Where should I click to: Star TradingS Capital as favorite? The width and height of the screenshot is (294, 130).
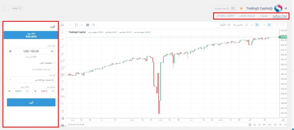point(241,8)
